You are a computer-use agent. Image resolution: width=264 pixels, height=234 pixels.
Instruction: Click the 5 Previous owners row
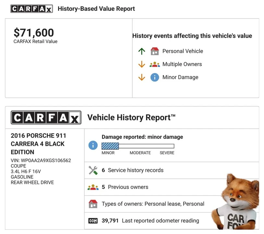pos(171,187)
